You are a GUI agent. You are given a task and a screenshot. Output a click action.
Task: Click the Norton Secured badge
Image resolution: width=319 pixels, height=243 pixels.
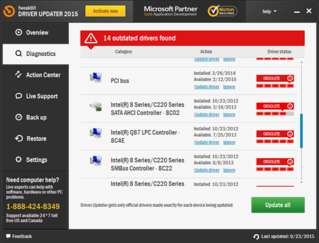(222, 11)
